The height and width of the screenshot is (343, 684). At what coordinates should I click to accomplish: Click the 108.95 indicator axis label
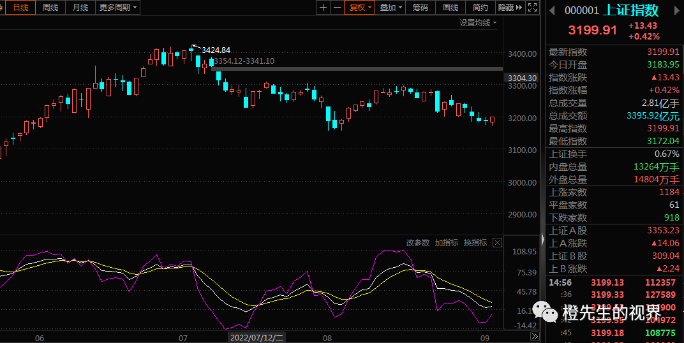pos(524,251)
